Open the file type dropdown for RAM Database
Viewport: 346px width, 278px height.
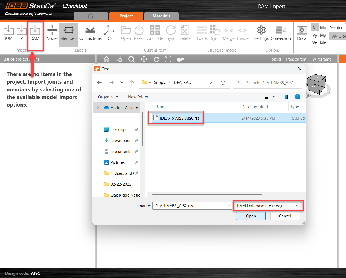(297, 206)
